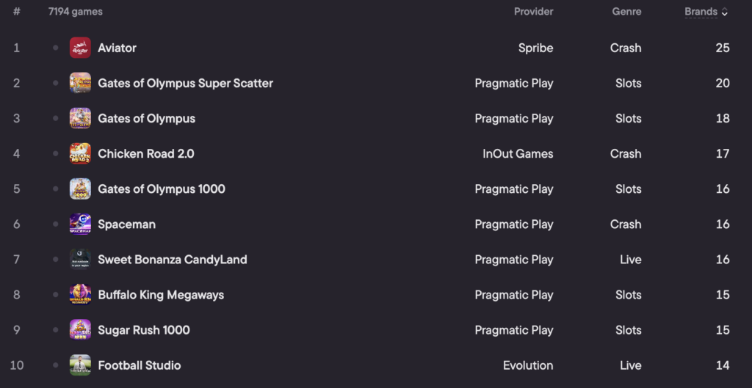Toggle the dot next to Spaceman
The width and height of the screenshot is (752, 388).
56,224
